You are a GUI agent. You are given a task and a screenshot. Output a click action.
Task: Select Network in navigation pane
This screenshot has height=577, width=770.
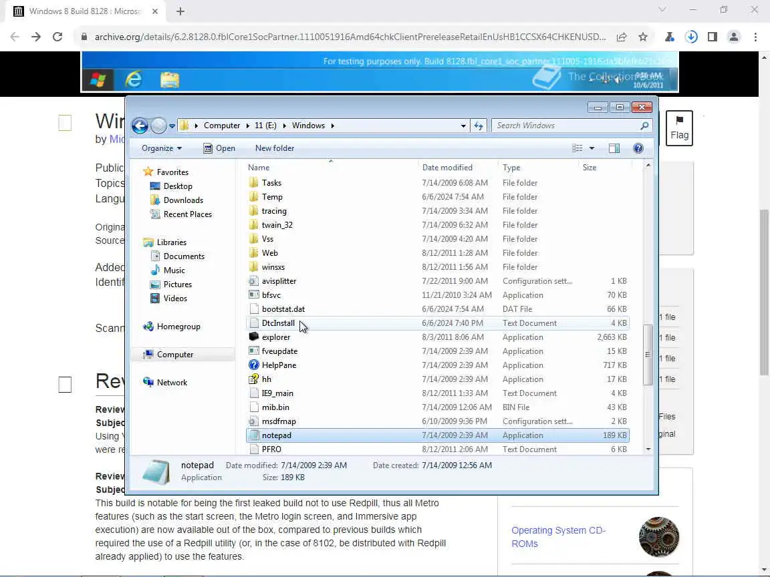pos(165,383)
